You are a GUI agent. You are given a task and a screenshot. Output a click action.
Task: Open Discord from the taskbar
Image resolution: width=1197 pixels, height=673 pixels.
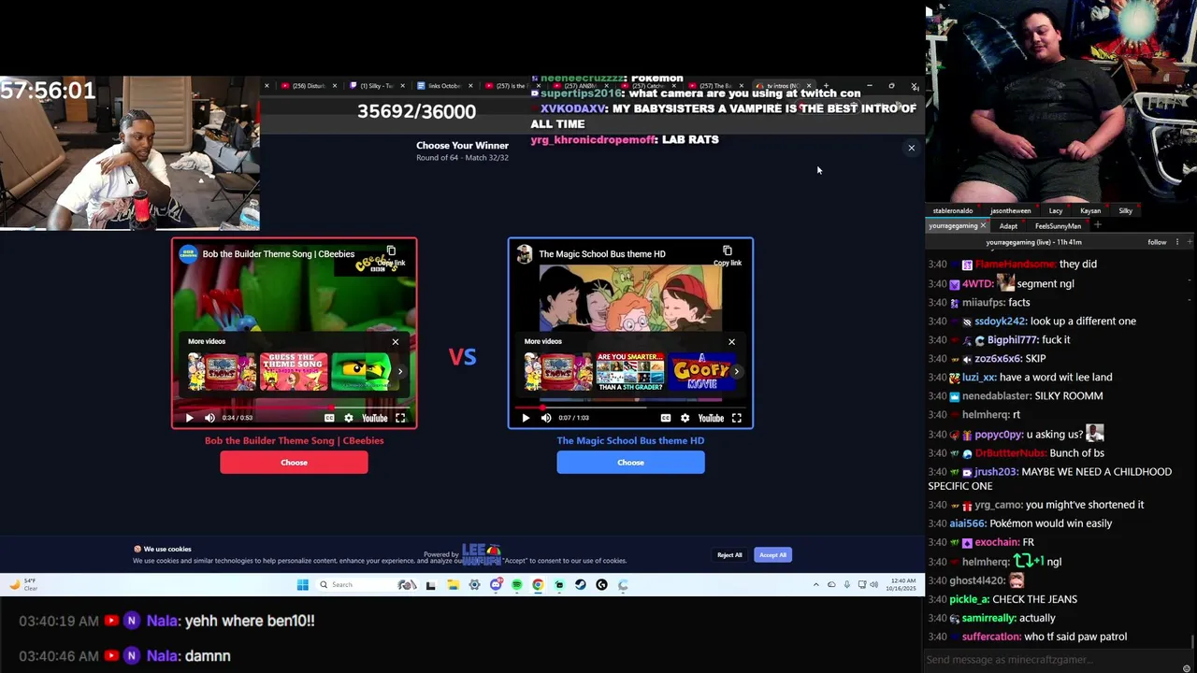tap(496, 585)
